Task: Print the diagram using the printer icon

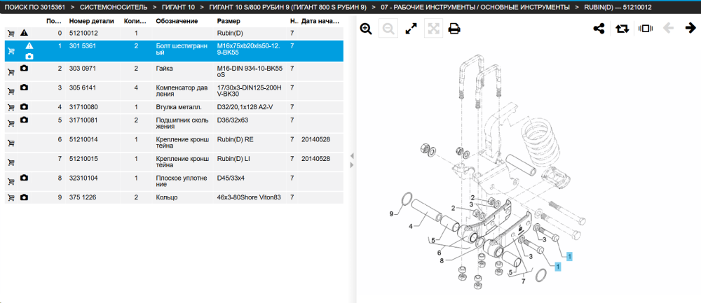Action: (454, 29)
